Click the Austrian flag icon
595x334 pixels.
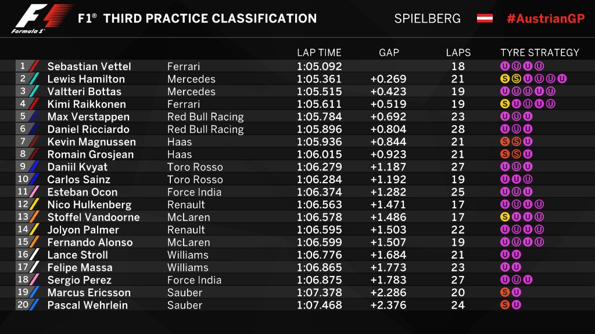(x=485, y=18)
